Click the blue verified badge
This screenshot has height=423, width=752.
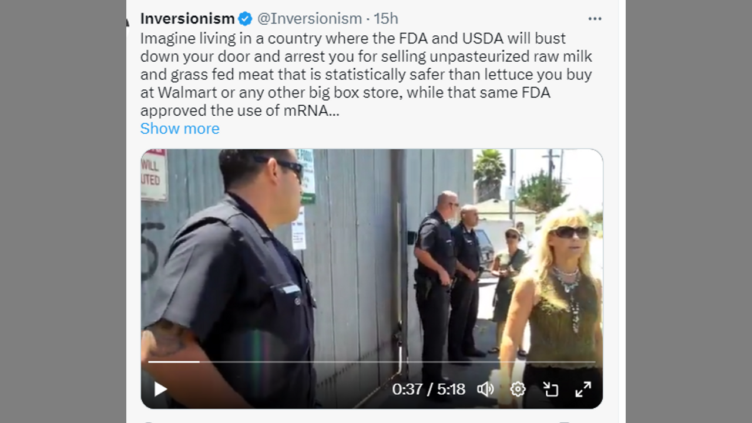[246, 19]
